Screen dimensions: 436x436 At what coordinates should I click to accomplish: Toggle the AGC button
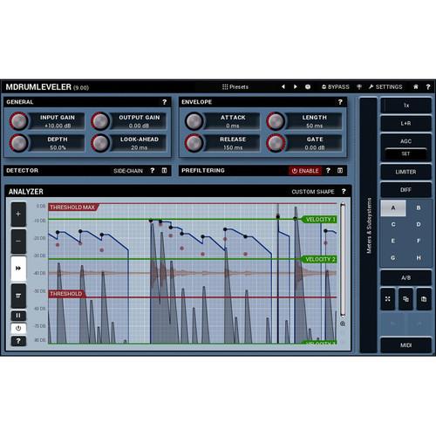[405, 141]
